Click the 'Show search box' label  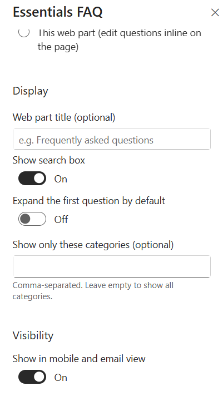click(49, 160)
